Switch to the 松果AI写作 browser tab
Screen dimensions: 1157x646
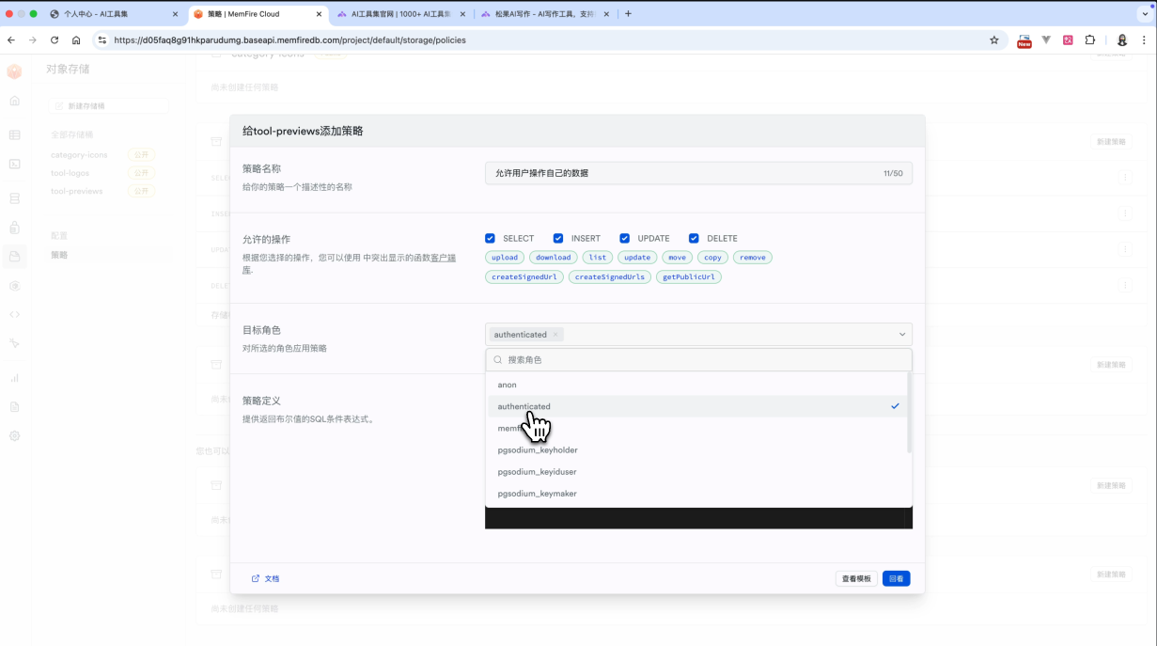coord(540,14)
